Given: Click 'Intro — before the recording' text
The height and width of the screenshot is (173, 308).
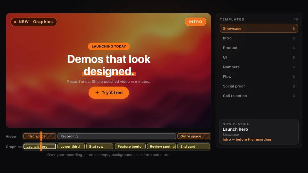Looking at the screenshot, I should 247,139.
